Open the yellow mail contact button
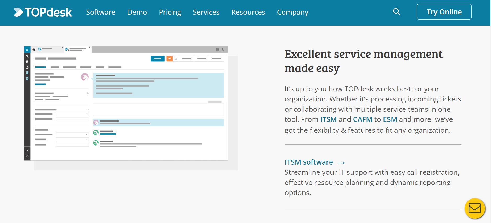Image resolution: width=491 pixels, height=223 pixels. [475, 208]
